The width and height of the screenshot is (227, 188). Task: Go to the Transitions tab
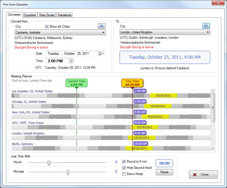[64, 15]
